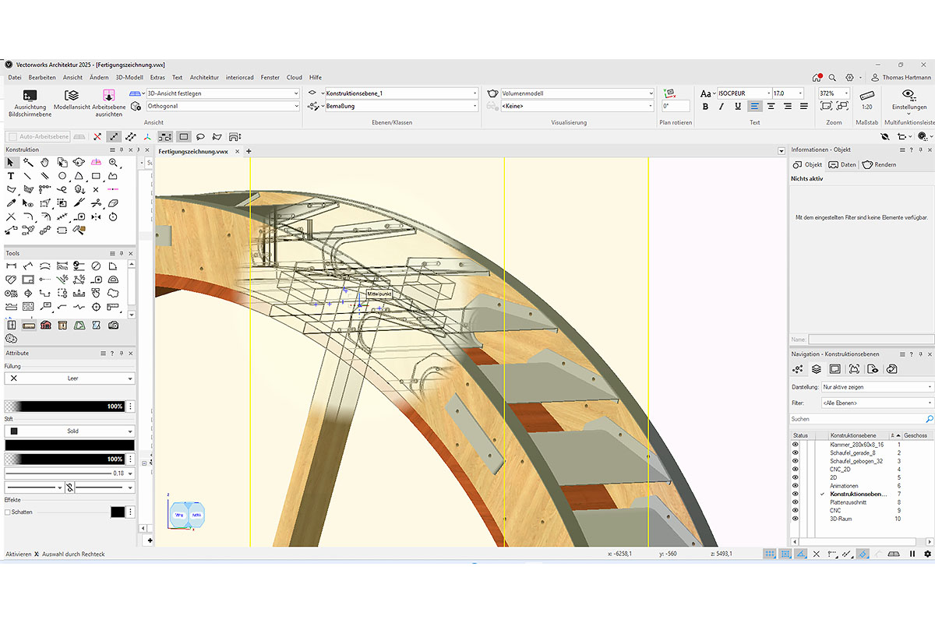Choose the Circle drawing tool

pyautogui.click(x=62, y=176)
